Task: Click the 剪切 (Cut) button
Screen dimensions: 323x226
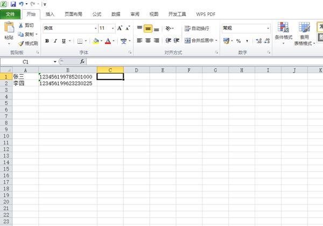Action: (x=26, y=25)
